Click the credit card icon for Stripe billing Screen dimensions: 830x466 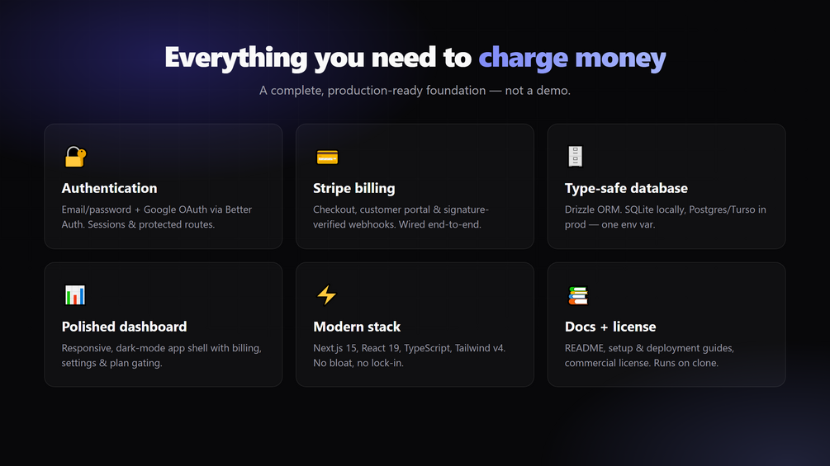pos(327,158)
